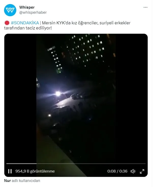Image resolution: width=153 pixels, height=187 pixels.
Task: Click the 954,9 B görüntülenme view count
Action: (x=35, y=171)
